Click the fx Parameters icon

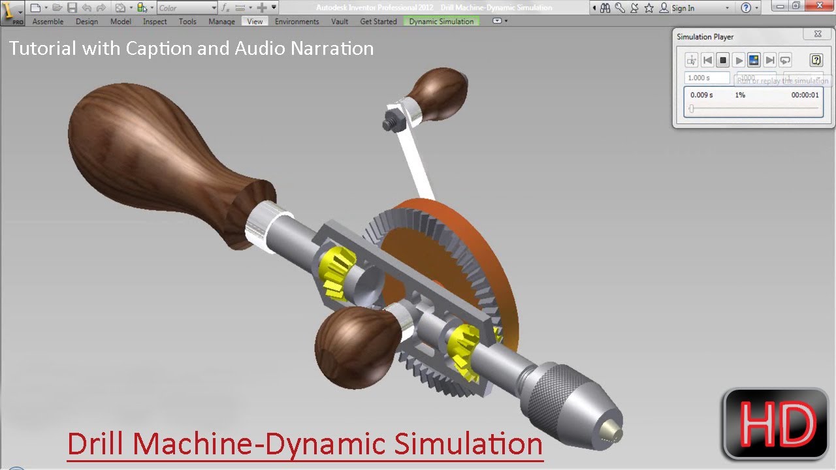(x=225, y=8)
